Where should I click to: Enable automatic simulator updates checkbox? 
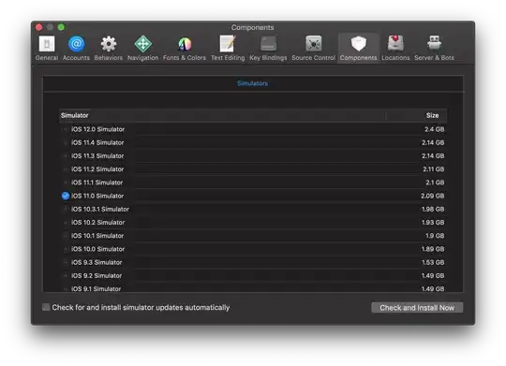[x=46, y=307]
